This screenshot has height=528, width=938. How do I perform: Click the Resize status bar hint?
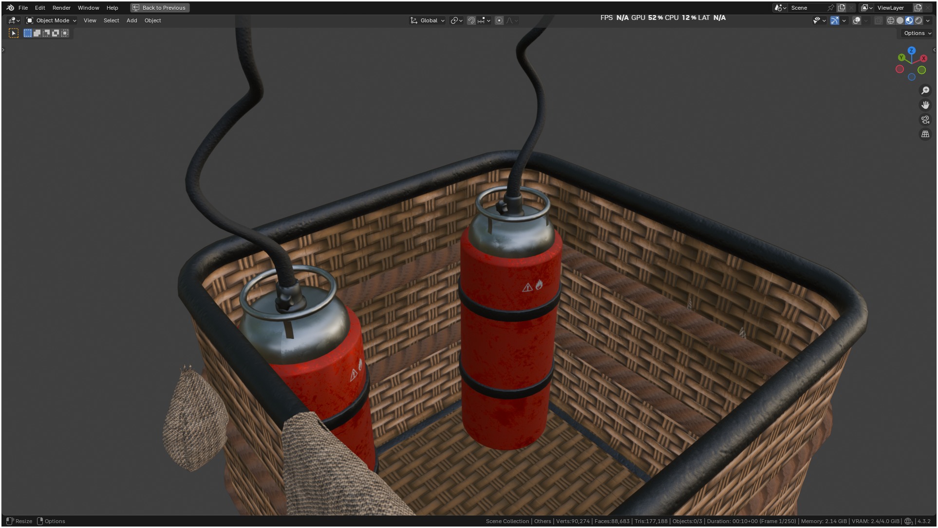point(19,521)
